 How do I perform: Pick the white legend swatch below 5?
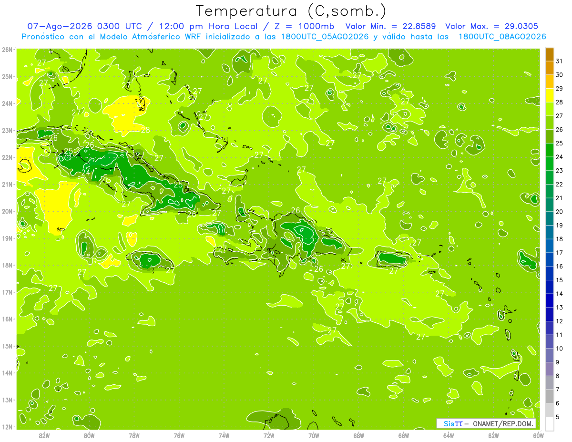[x=550, y=423]
